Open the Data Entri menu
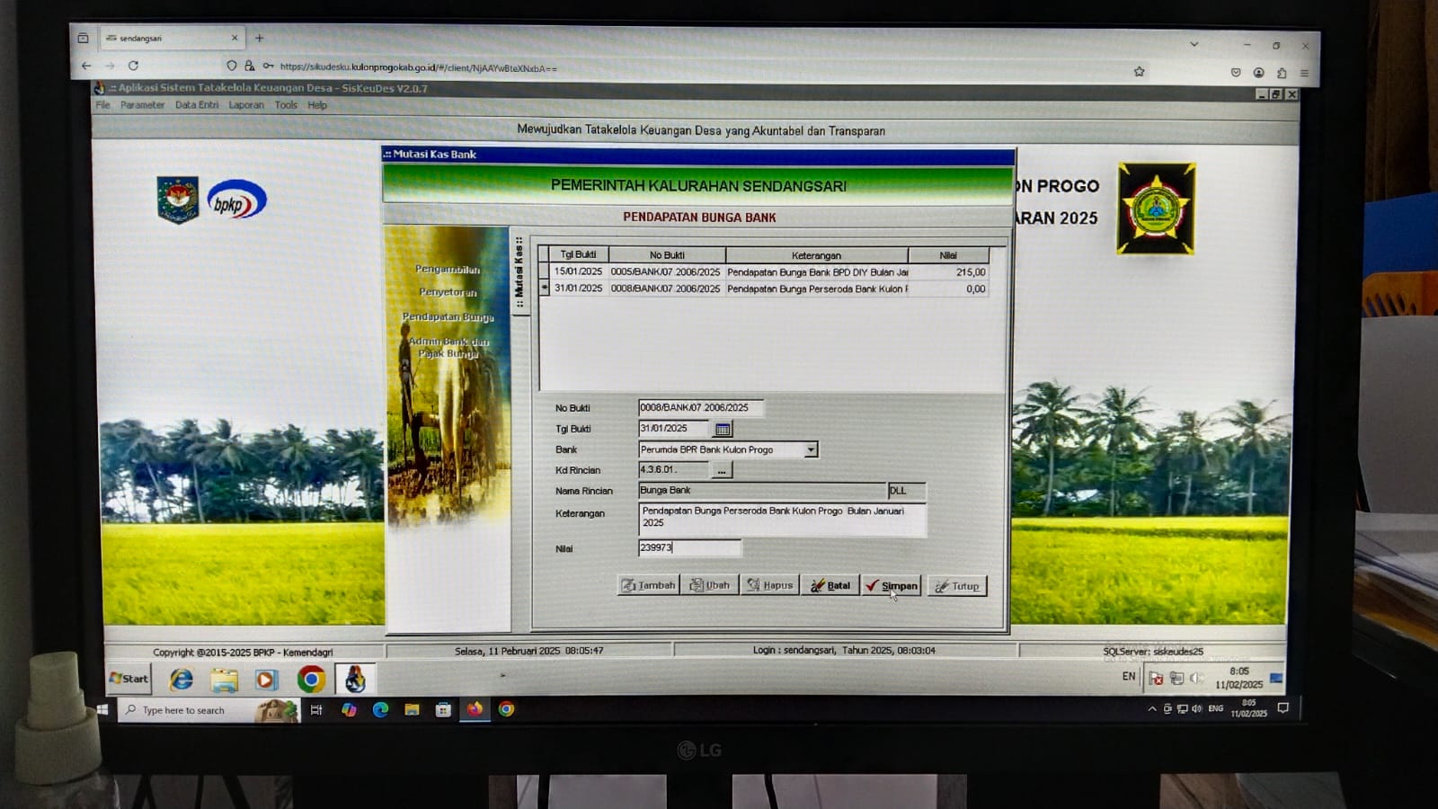Screen dimensions: 1438x809 click(x=197, y=105)
